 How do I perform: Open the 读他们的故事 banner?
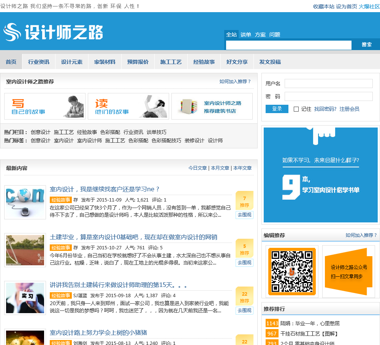128,106
